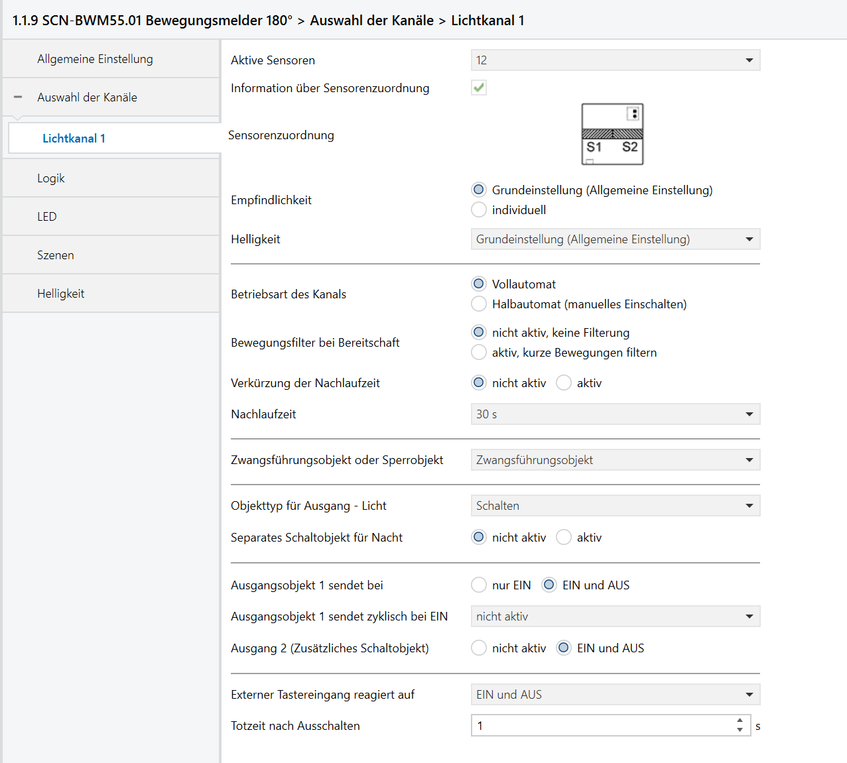This screenshot has width=847, height=763.
Task: Open Externer Tastereingang reagiert auf dropdown
Action: tap(615, 695)
